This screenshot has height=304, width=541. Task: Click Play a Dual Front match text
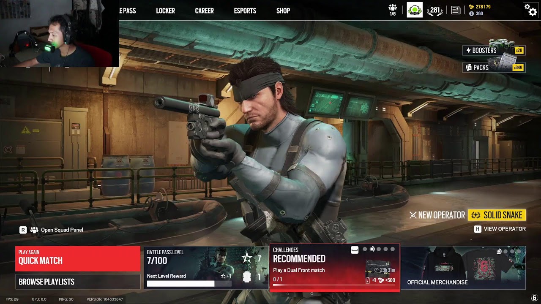point(299,270)
